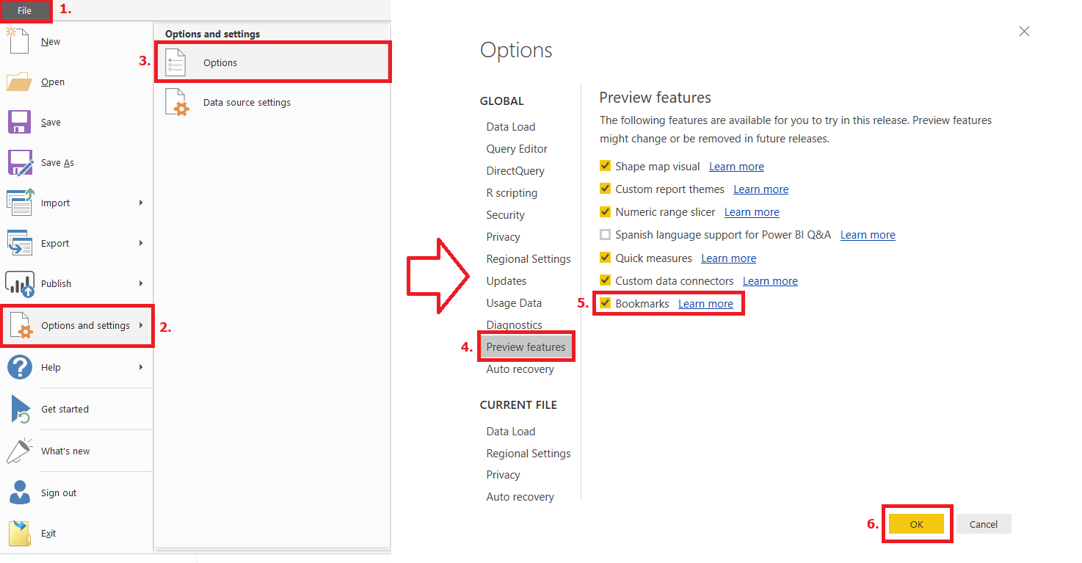Disable the Bookmarks preview feature
Viewport: 1082px width, 563px height.
coord(605,303)
